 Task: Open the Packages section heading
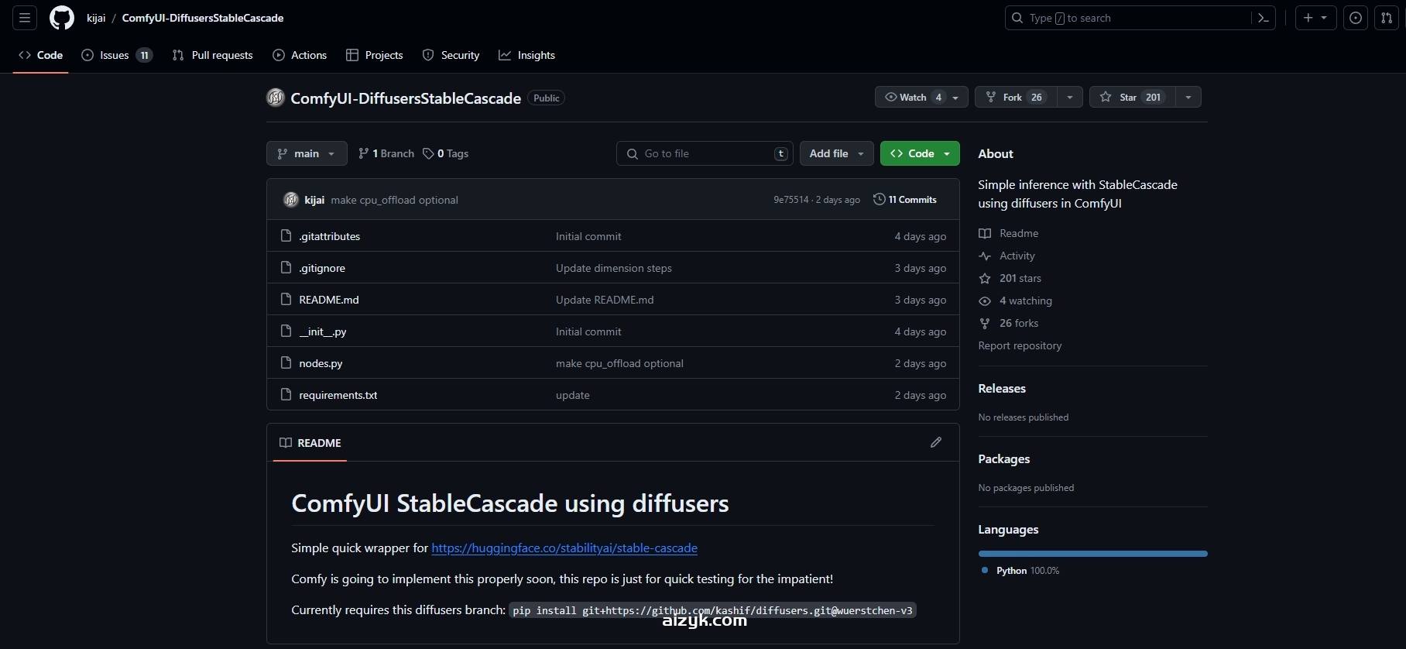(1004, 459)
